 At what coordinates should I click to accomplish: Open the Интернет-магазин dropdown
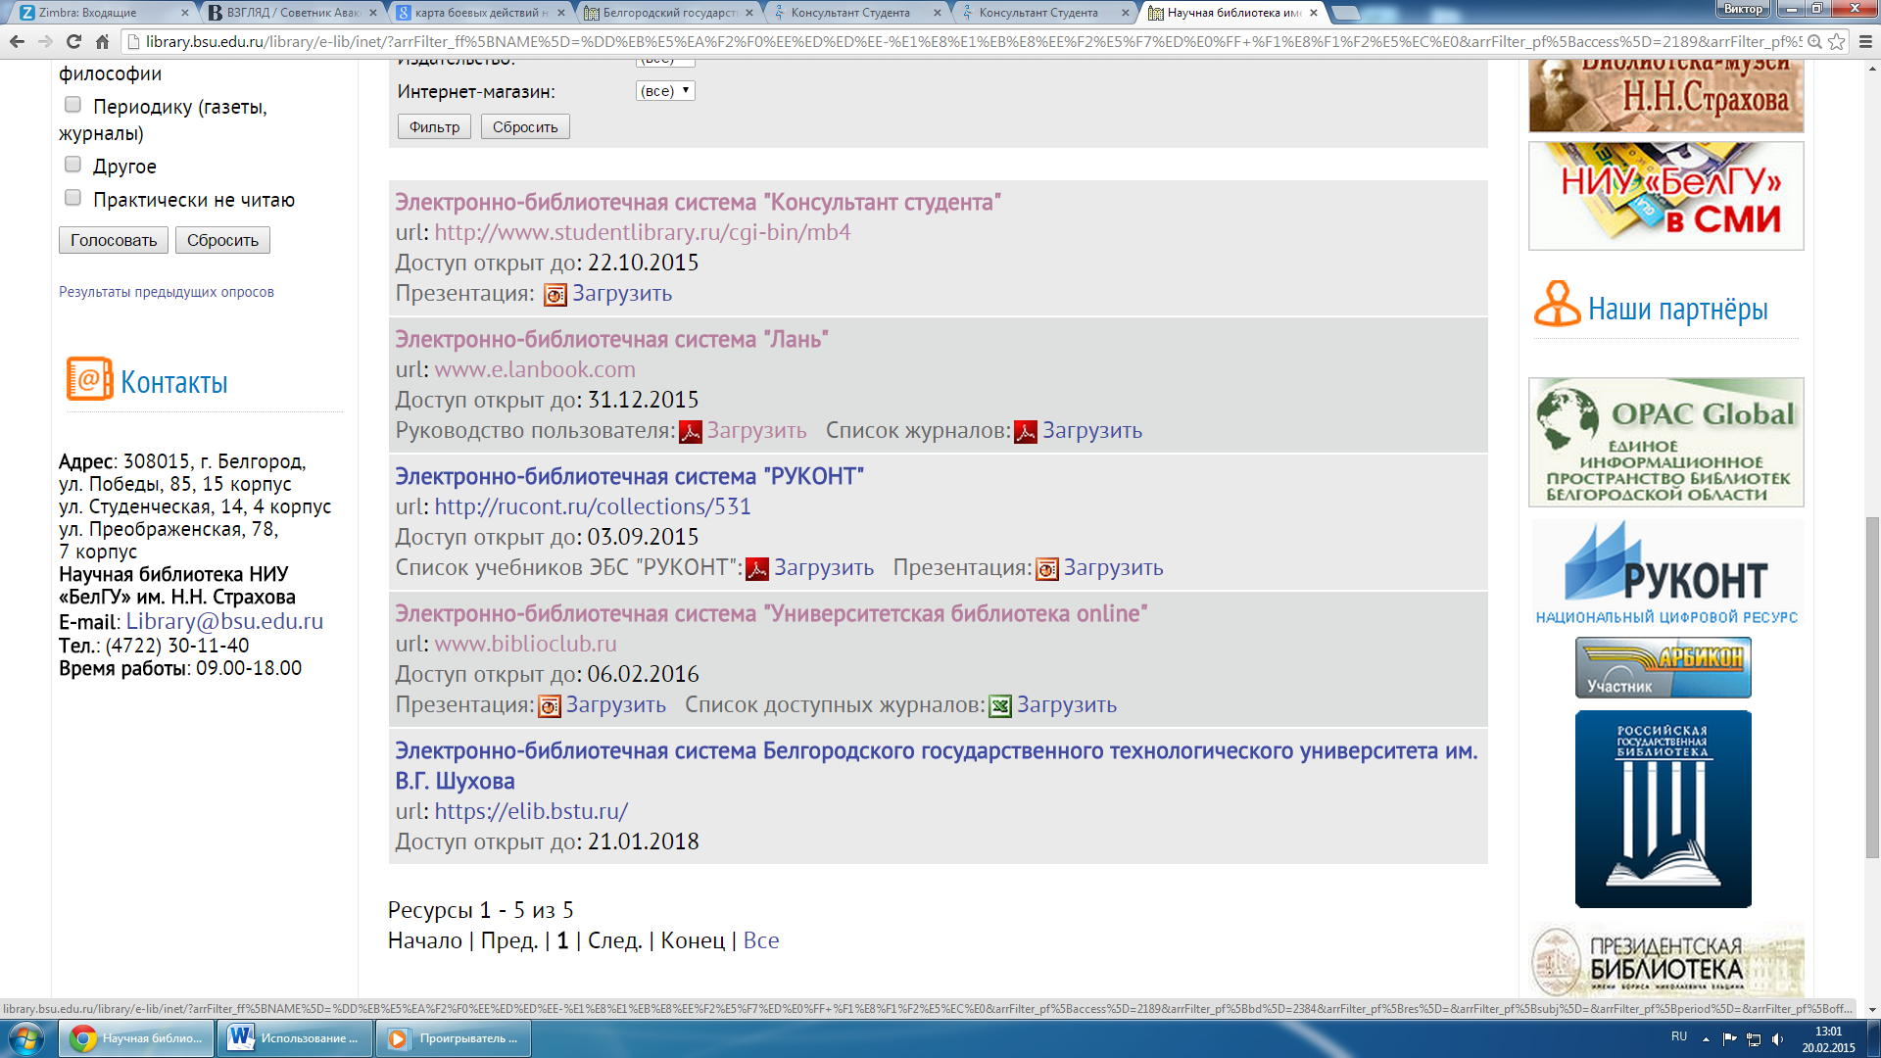pos(665,91)
